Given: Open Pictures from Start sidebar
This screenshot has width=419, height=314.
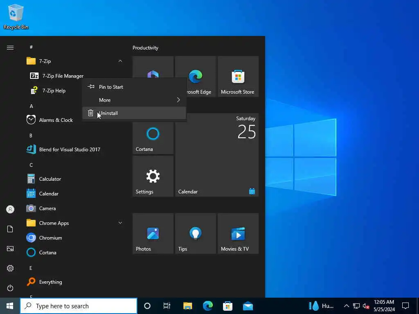Looking at the screenshot, I should [x=10, y=249].
